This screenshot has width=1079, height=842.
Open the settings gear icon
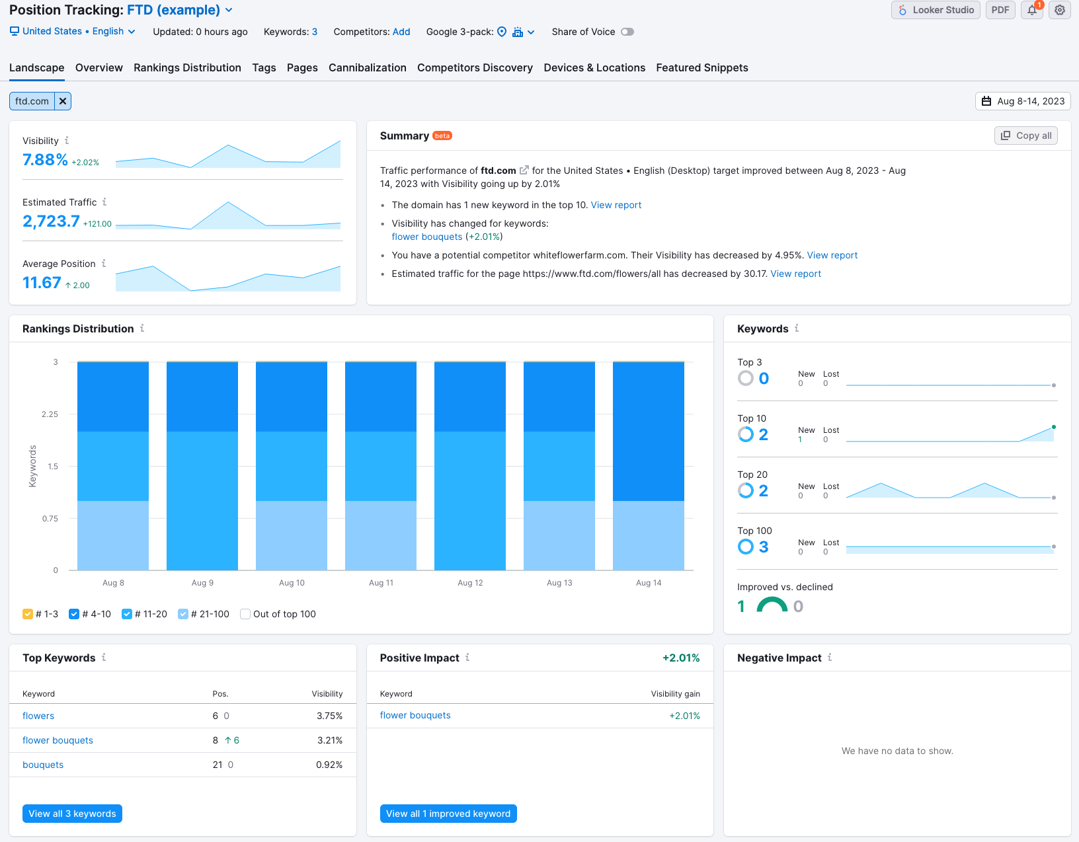tap(1060, 10)
